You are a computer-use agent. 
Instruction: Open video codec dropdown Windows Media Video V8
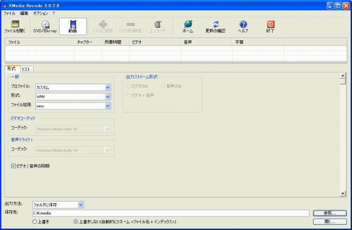[x=73, y=129]
